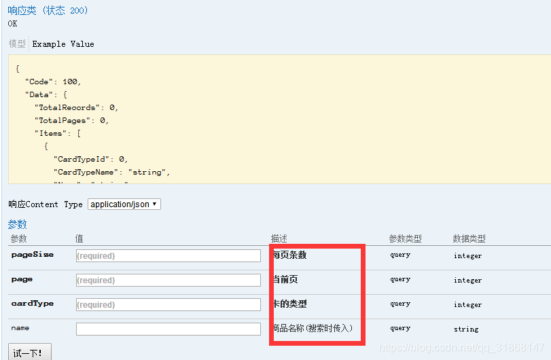Click the integer type in cardType row

coord(467,304)
